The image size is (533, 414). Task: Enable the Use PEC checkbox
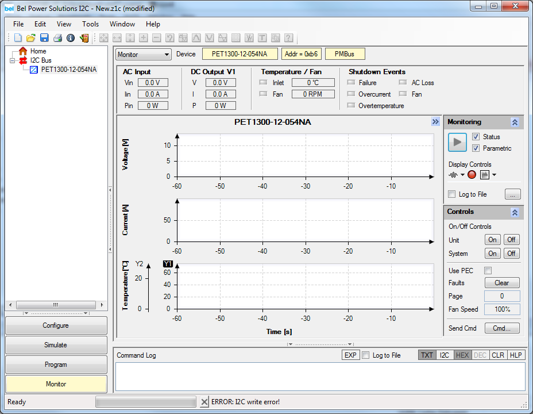(x=488, y=270)
